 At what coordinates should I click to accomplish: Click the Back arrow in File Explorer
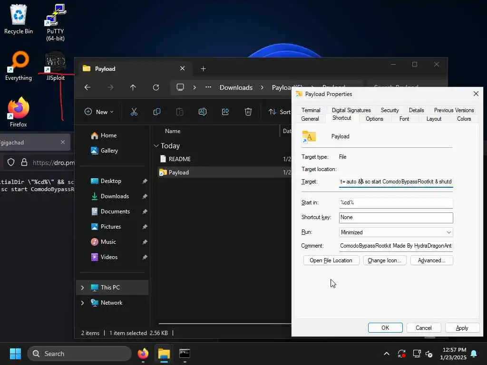[88, 87]
